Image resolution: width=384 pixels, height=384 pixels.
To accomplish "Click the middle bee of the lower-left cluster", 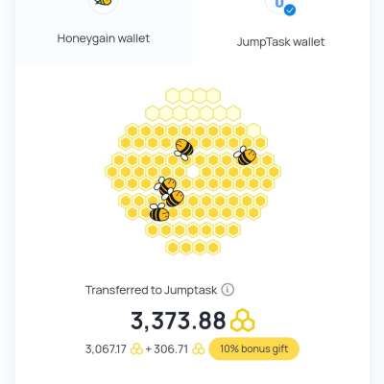I will coord(174,198).
